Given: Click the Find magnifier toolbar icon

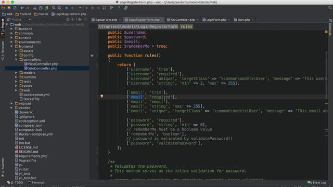Looking at the screenshot, I should click(x=54, y=8).
